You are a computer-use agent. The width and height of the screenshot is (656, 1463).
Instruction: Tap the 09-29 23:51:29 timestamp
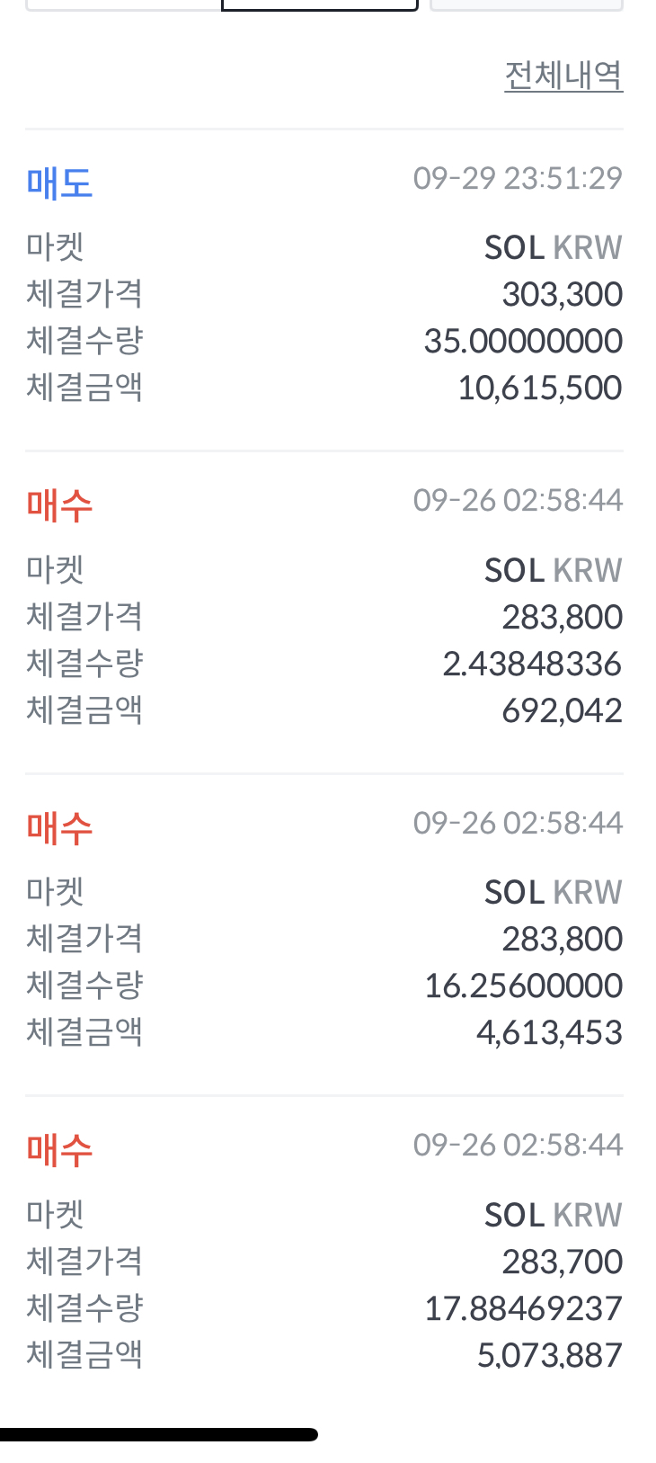tap(518, 178)
